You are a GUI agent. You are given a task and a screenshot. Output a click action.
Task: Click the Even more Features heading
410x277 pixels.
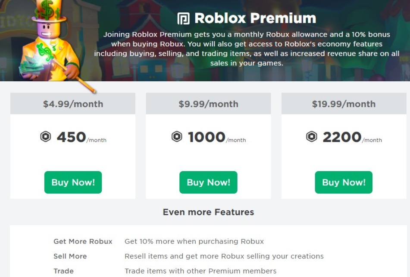[x=208, y=212]
